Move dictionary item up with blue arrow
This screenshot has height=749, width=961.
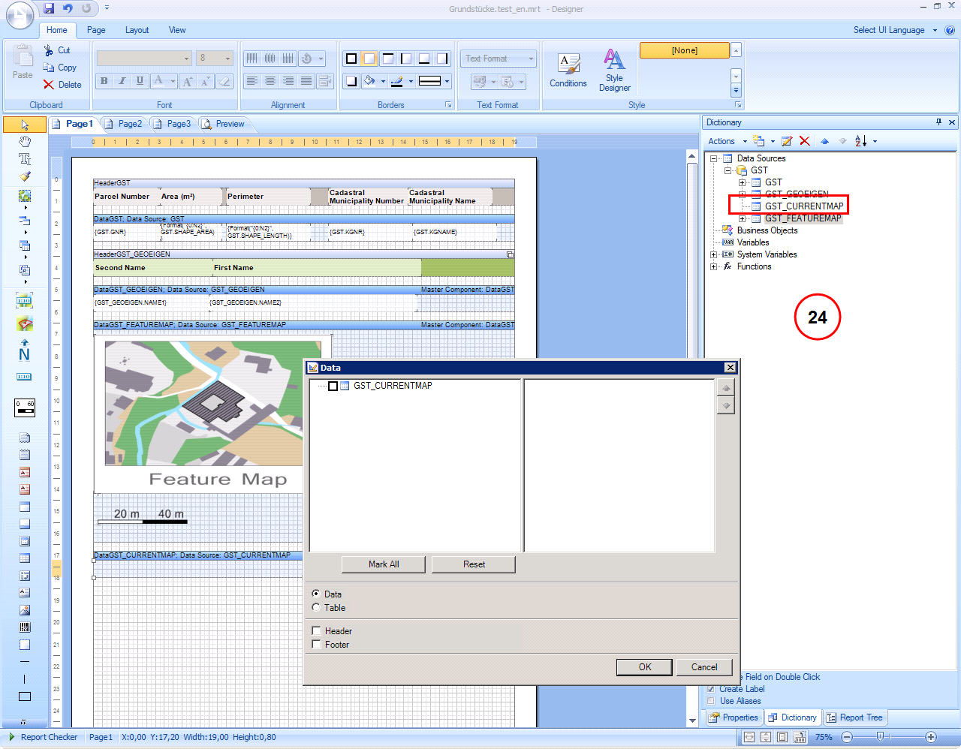coord(824,141)
